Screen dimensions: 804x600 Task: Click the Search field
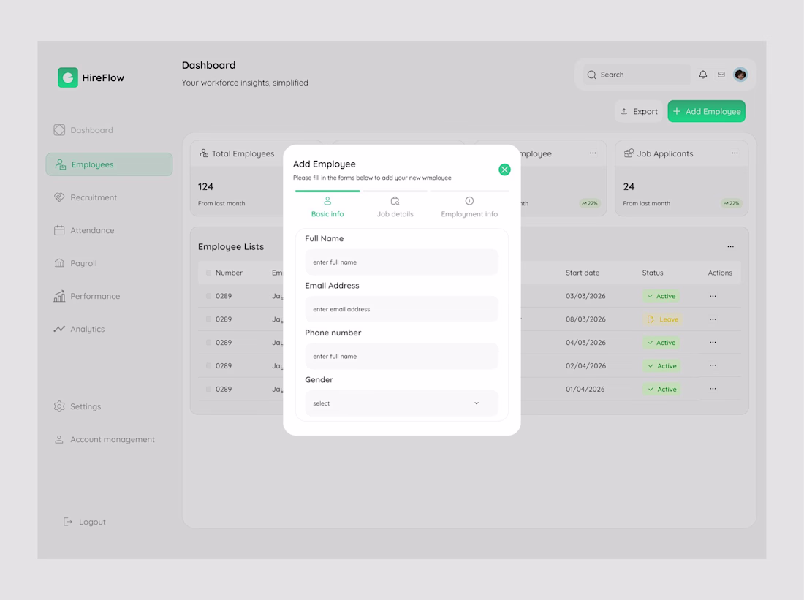point(636,75)
